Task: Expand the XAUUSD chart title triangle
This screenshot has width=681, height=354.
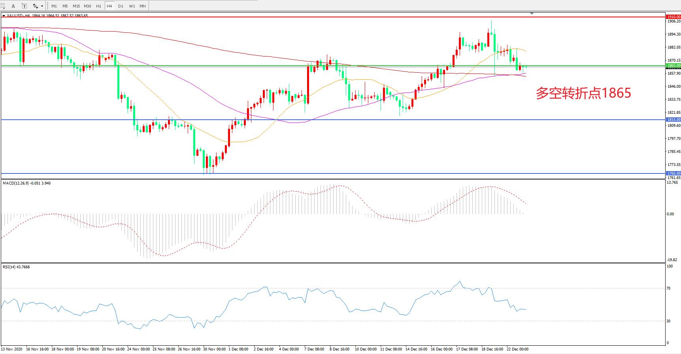Action: 4,16
